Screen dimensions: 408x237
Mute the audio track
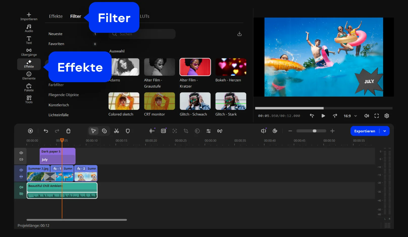click(x=21, y=187)
